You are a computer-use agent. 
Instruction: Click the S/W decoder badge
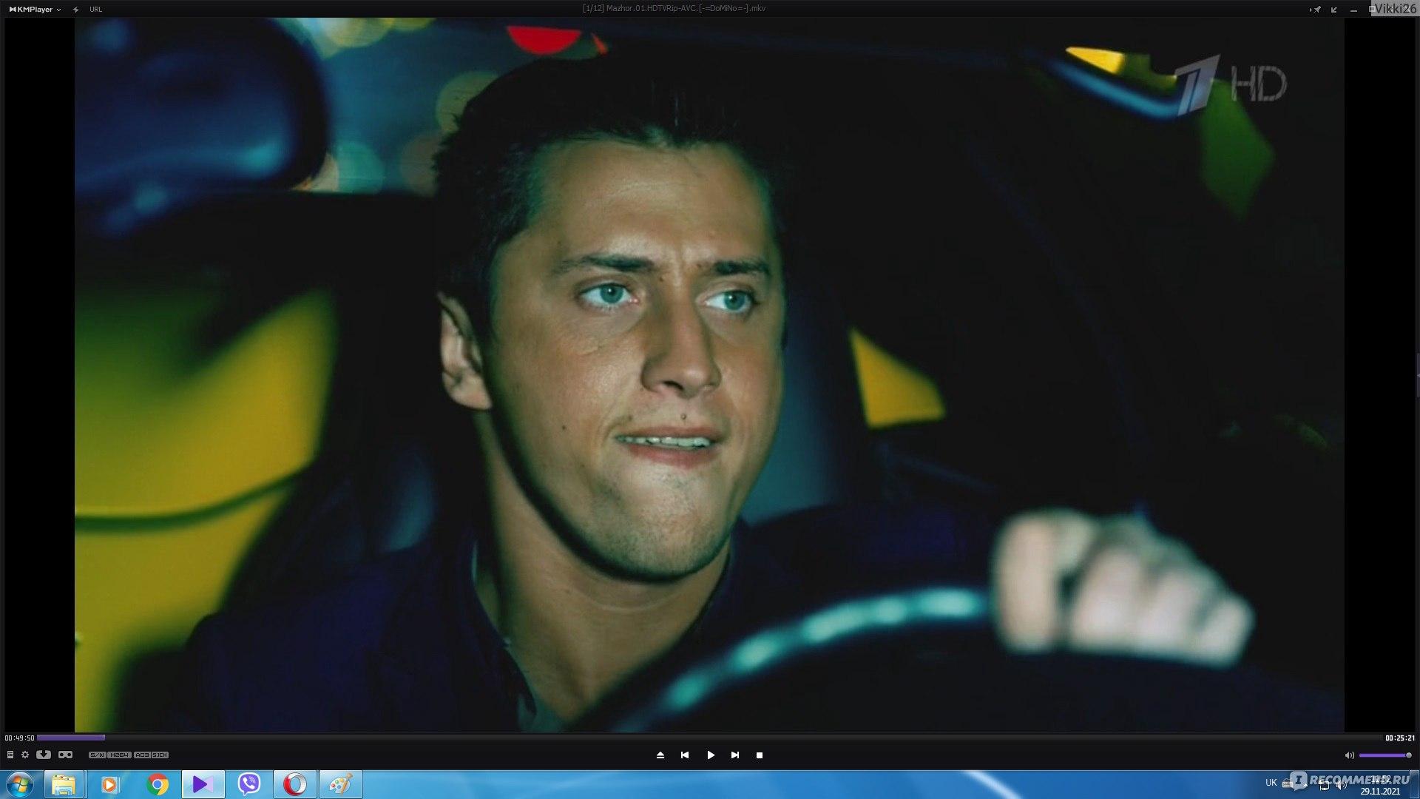[97, 755]
